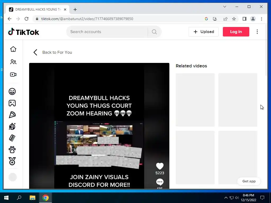The height and width of the screenshot is (203, 271).
Task: Open the network tray icon
Action: point(231,198)
